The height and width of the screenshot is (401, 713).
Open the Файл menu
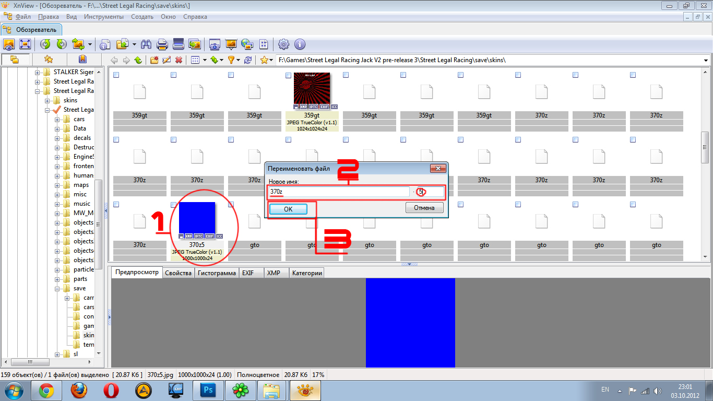click(x=23, y=17)
